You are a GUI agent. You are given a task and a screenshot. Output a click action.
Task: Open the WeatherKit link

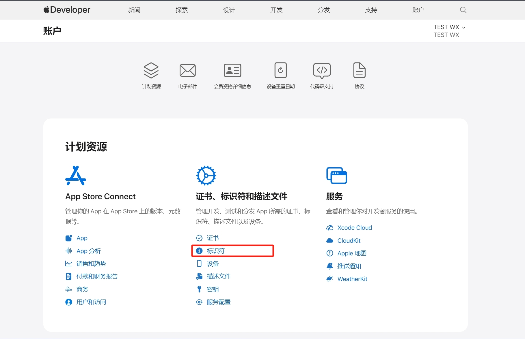[x=352, y=279]
